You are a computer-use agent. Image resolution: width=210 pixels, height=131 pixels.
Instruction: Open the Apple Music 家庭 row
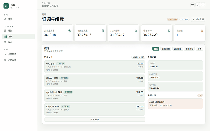coord(95,95)
